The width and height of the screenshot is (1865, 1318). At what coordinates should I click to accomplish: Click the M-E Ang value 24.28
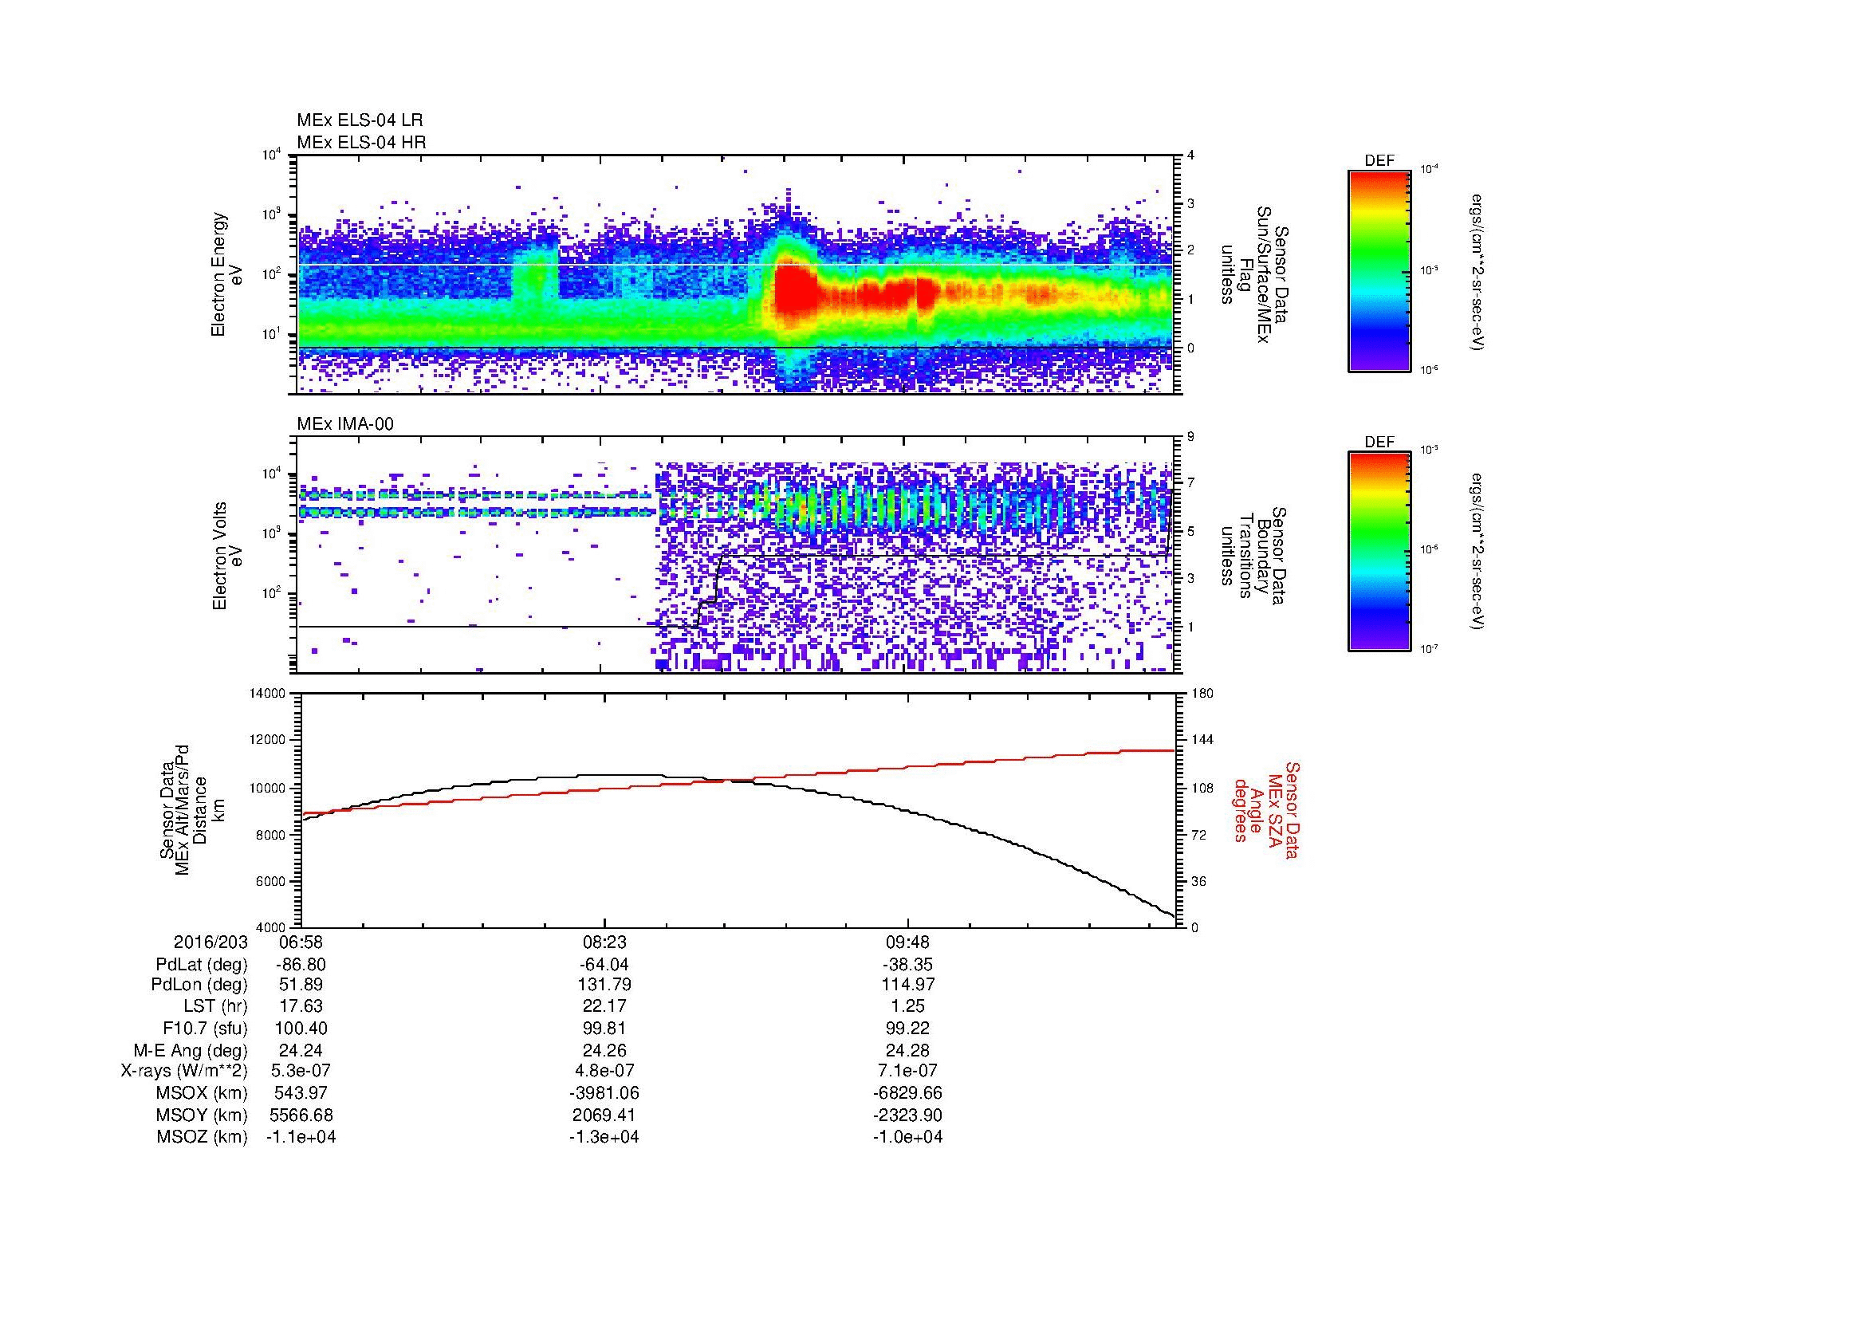point(907,1050)
